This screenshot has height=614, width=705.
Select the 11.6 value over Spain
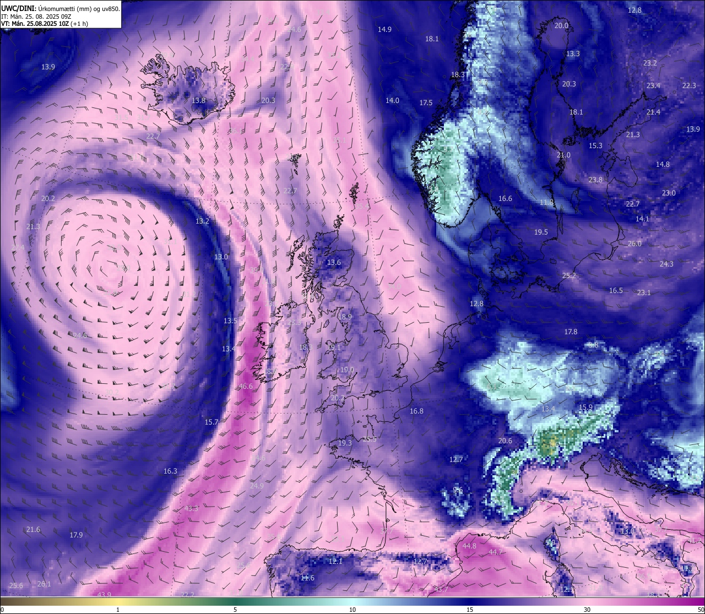click(x=307, y=578)
